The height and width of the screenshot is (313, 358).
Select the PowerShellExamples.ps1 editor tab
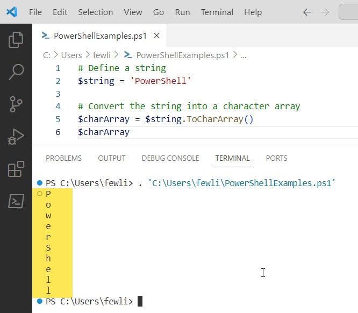click(x=99, y=35)
